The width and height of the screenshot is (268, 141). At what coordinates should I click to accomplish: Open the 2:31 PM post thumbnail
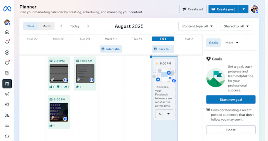pyautogui.click(x=59, y=73)
